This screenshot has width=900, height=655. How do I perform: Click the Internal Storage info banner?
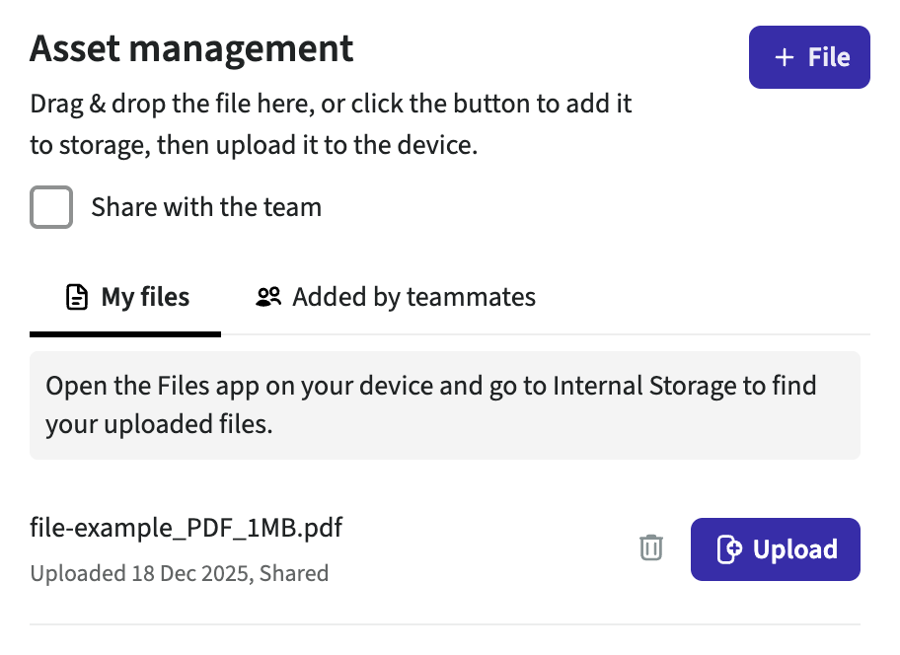pyautogui.click(x=444, y=405)
